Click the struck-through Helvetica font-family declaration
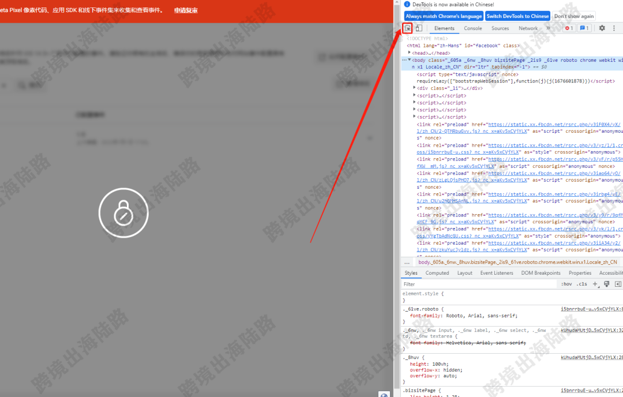 (x=468, y=343)
